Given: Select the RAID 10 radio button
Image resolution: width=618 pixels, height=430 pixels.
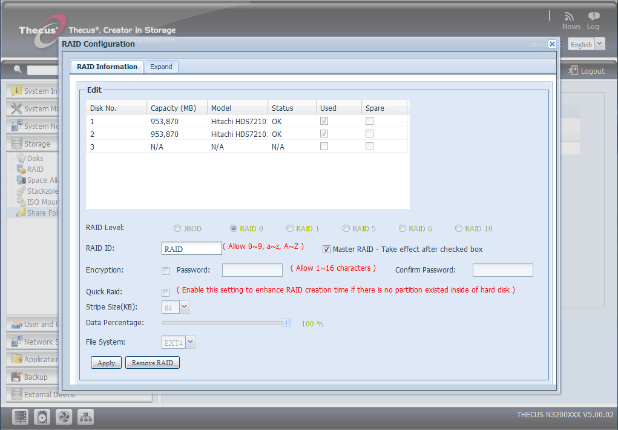Looking at the screenshot, I should pyautogui.click(x=459, y=228).
